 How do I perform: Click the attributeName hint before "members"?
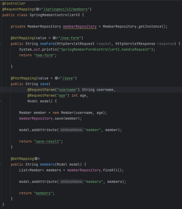[72, 182]
